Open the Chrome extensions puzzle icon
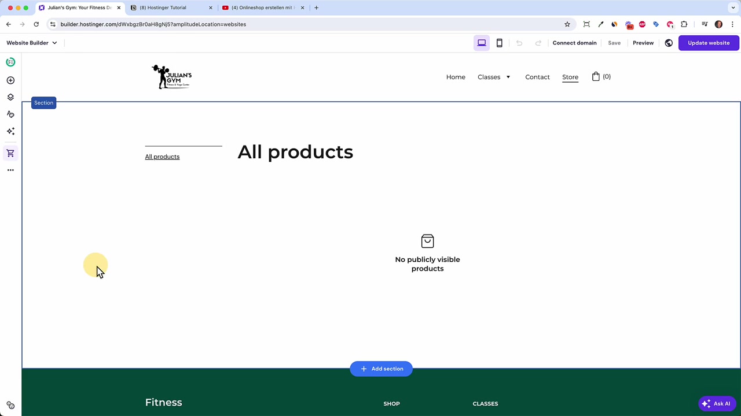741x416 pixels. click(684, 24)
